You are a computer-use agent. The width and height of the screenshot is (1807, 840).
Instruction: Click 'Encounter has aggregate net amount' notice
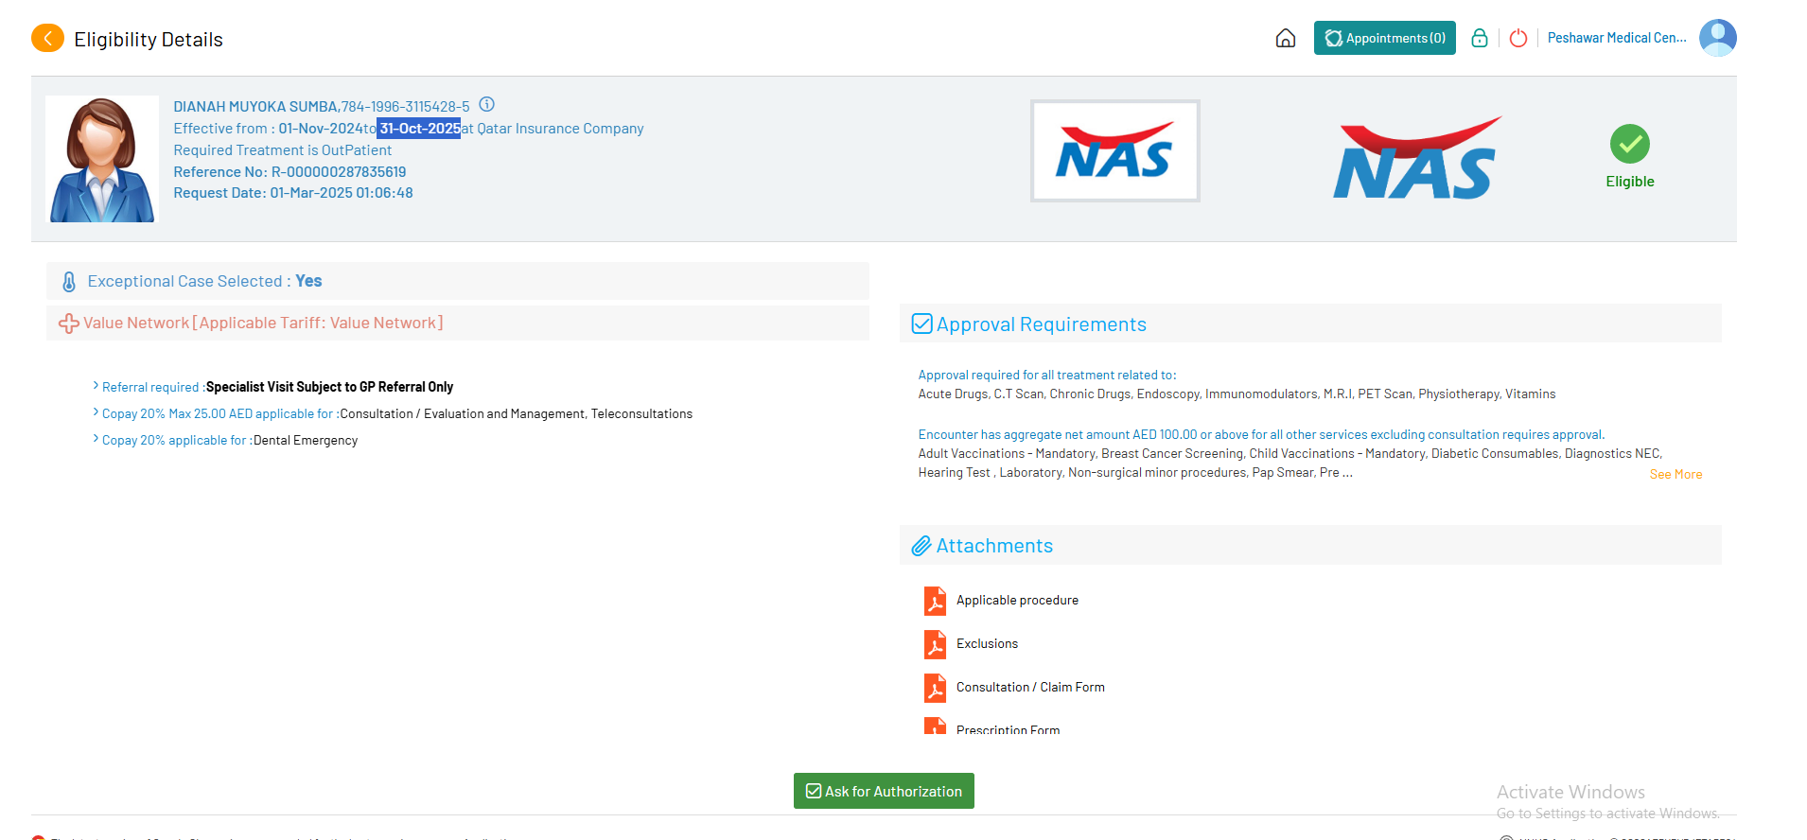coord(1261,434)
